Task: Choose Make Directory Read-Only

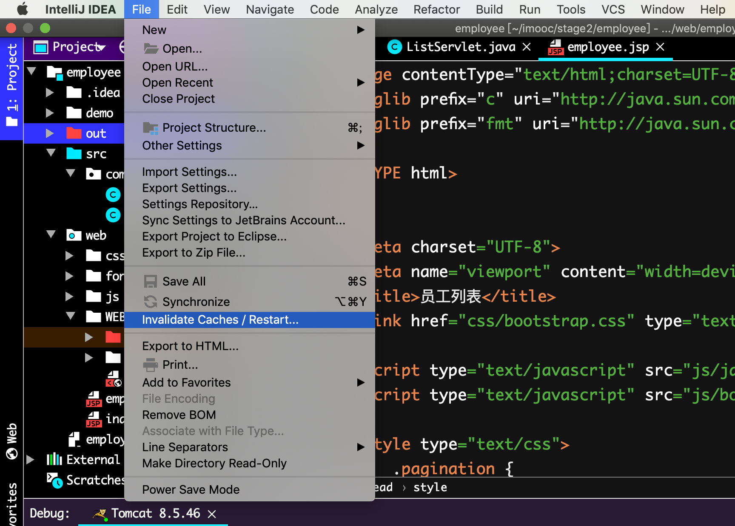Action: click(x=250, y=463)
